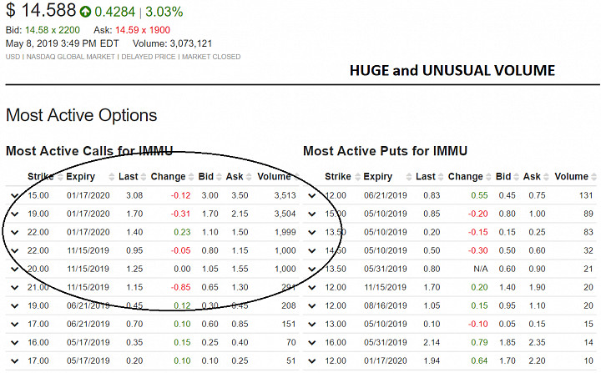Expand the 22.00 call 01/17/2020 row
This screenshot has width=601, height=373.
tap(14, 233)
